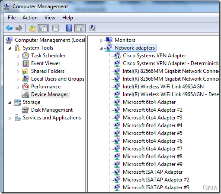The width and height of the screenshot is (221, 194).
Task: Expand the Shared Folders node
Action: pyautogui.click(x=18, y=72)
